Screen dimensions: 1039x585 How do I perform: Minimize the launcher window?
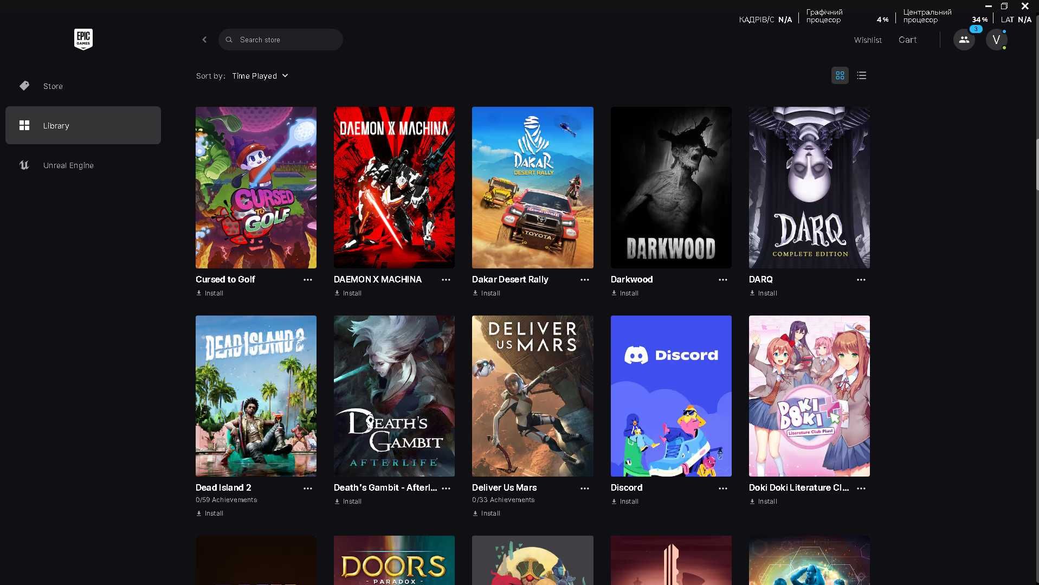point(989,6)
